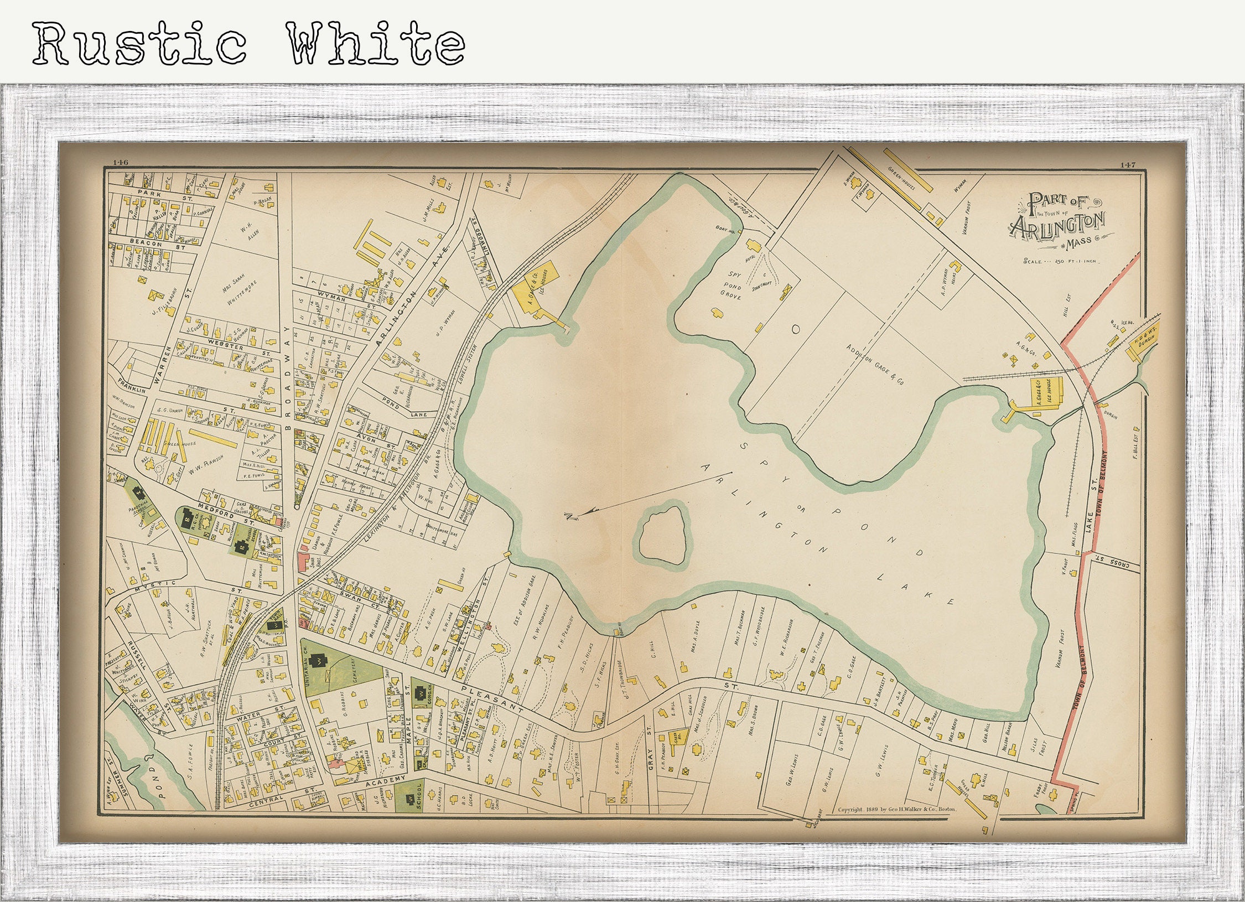
Task: Click the 'Green-houses' label in the corner
Action: pyautogui.click(x=901, y=178)
